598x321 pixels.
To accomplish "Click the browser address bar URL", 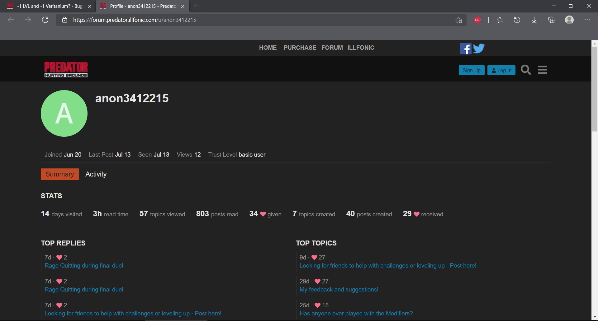I will click(135, 20).
